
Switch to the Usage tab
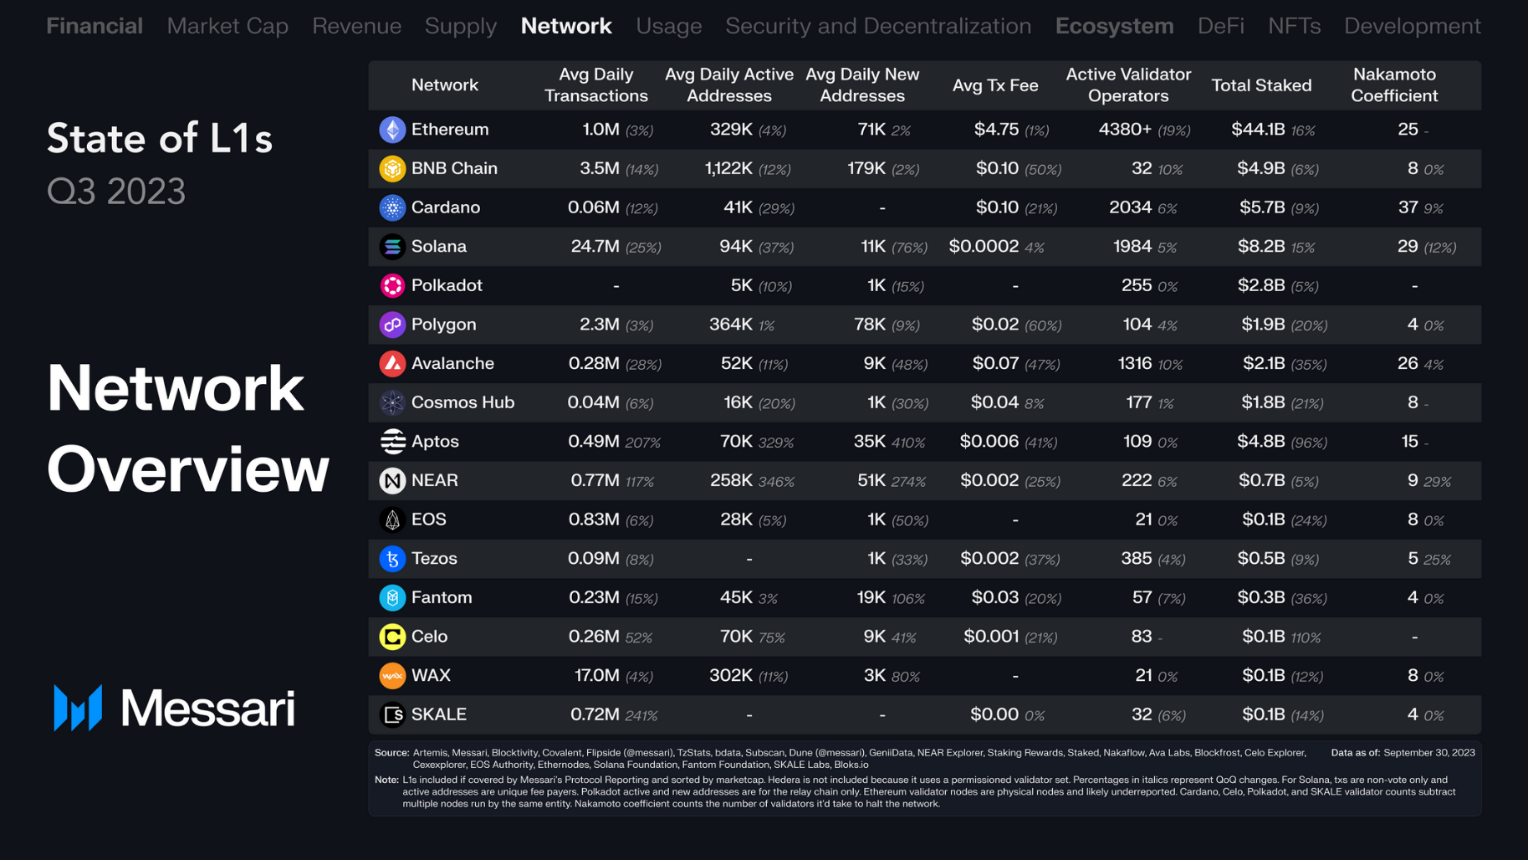pos(668,26)
